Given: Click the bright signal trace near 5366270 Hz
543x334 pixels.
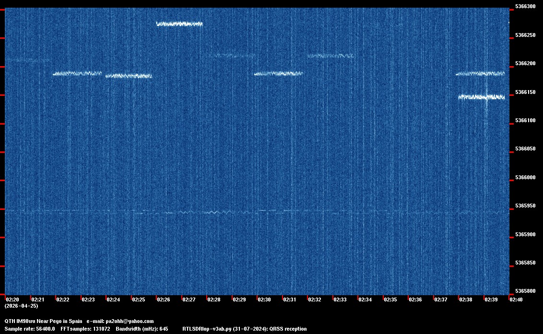Looking at the screenshot, I should [x=179, y=23].
